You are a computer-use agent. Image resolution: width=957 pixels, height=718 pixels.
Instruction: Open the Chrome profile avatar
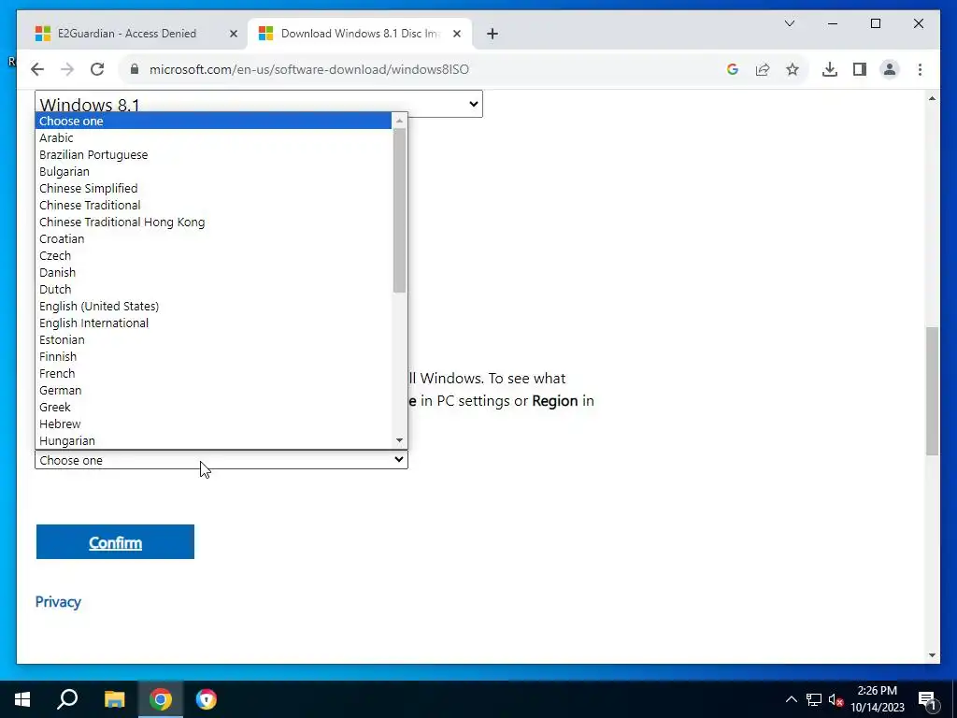pyautogui.click(x=890, y=69)
